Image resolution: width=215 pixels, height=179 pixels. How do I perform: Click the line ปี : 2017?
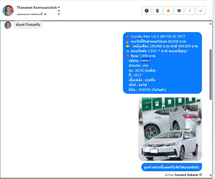[x=135, y=75]
